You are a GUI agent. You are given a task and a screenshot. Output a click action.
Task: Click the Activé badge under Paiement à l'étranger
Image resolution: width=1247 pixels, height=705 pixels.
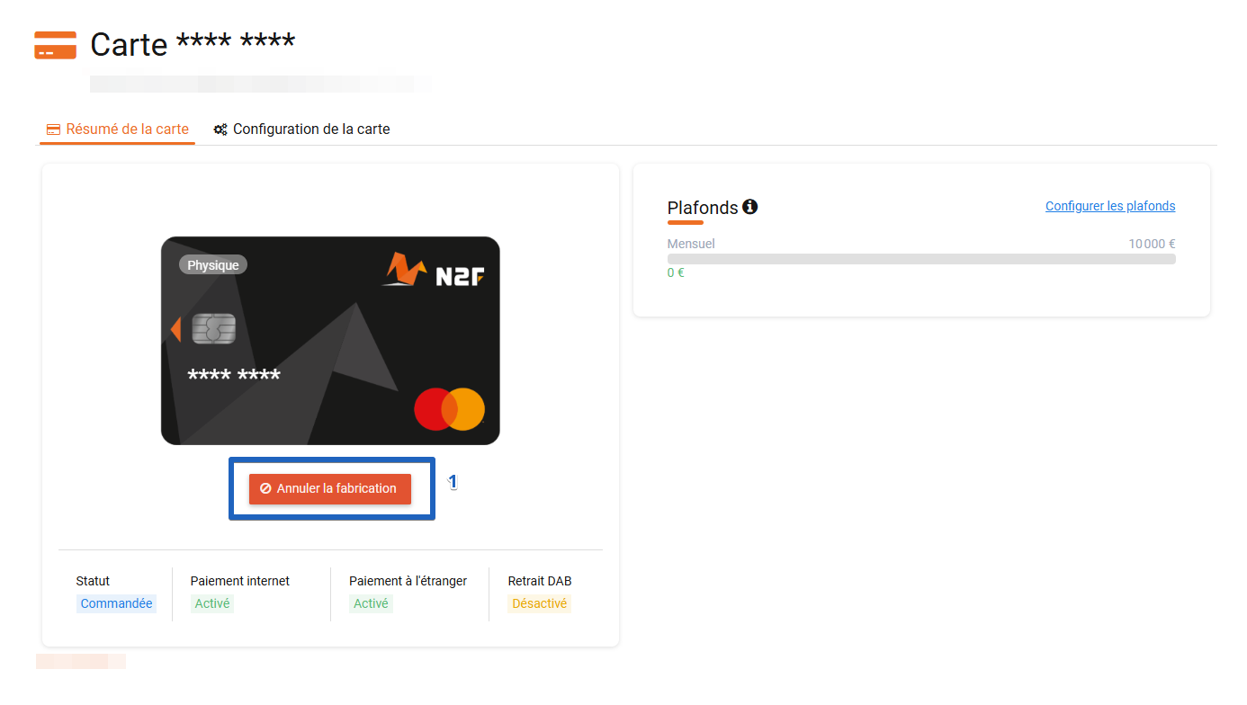click(371, 603)
